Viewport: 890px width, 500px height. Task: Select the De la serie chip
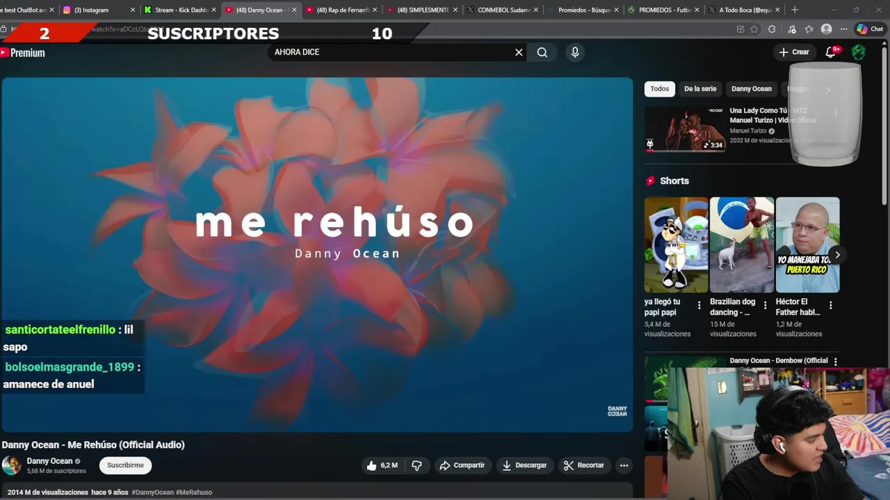tap(700, 89)
